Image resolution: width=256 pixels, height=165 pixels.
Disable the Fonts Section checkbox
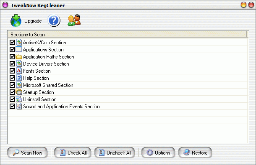(x=12, y=71)
